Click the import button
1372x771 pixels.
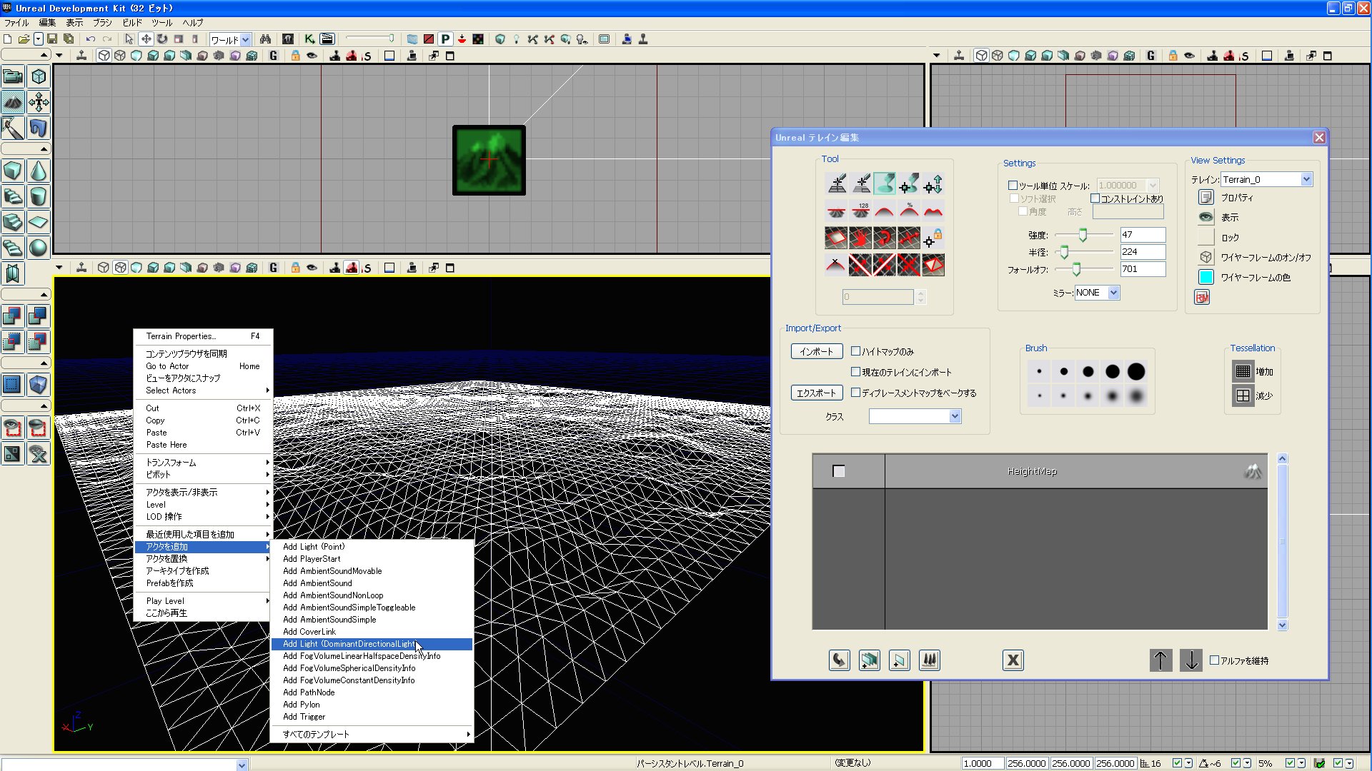click(x=816, y=351)
